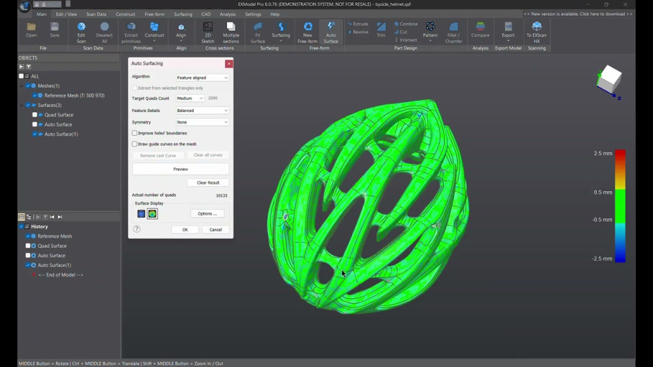
Task: Launch the Compare analysis tool
Action: pos(480,27)
